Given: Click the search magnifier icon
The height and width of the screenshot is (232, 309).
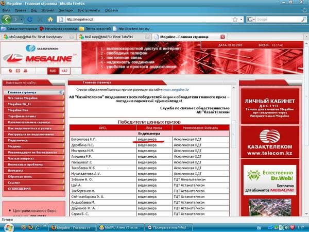Looking at the screenshot, I should [x=304, y=20].
